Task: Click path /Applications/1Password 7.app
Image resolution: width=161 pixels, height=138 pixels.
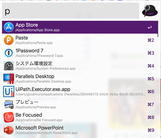Action: [x=39, y=56]
